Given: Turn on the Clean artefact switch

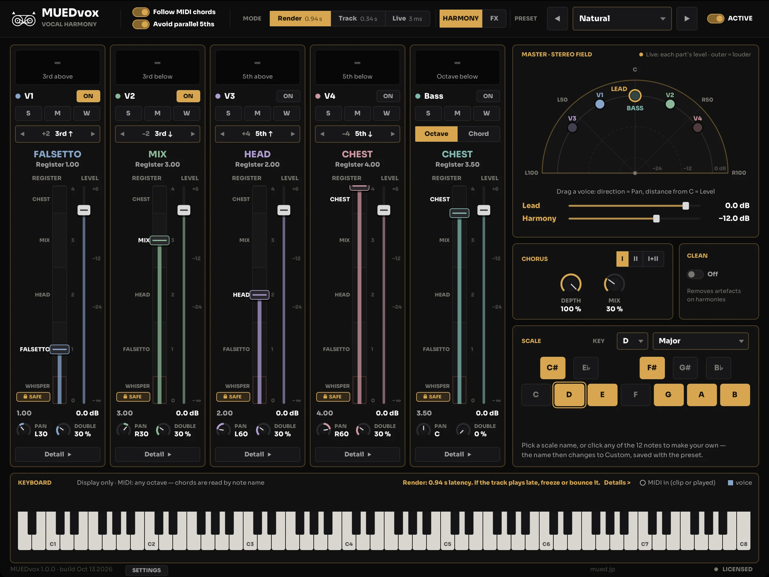Looking at the screenshot, I should click(695, 274).
